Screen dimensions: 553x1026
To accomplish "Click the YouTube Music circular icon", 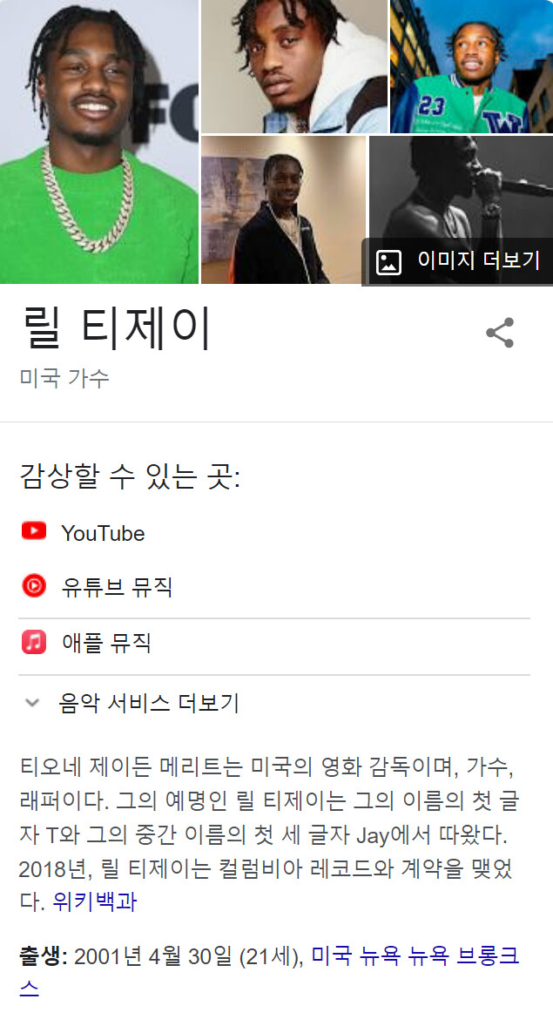I will pos(34,585).
